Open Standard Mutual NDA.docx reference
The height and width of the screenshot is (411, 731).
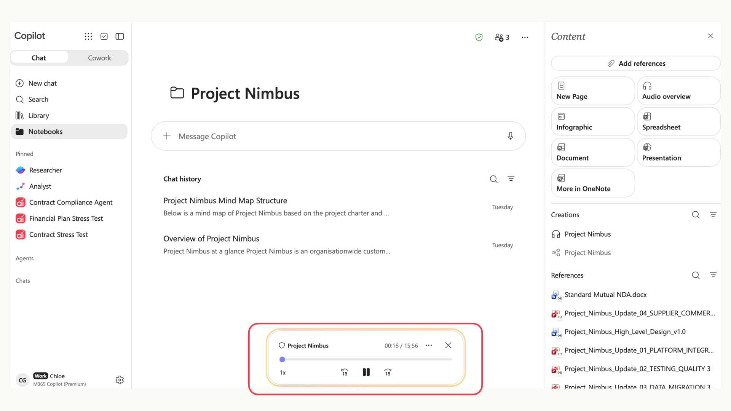(599, 295)
